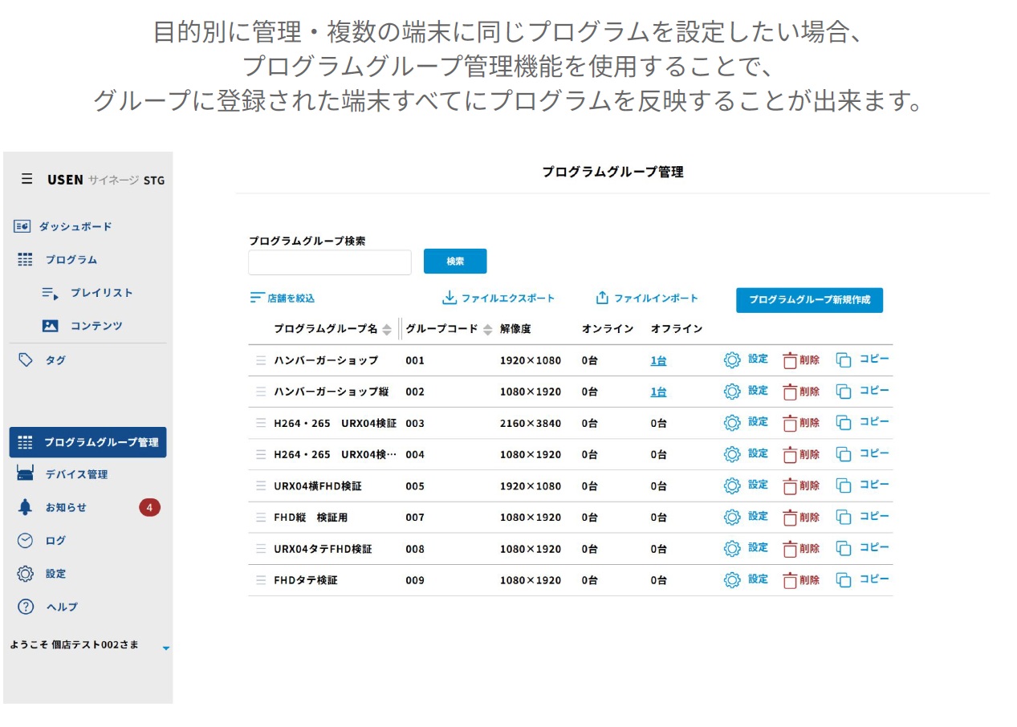Open プログラム in the sidebar
The width and height of the screenshot is (1017, 727).
pyautogui.click(x=57, y=260)
